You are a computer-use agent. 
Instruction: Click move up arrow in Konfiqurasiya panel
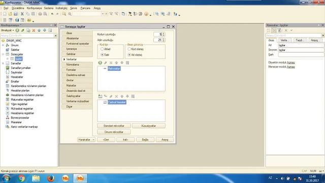[x=39, y=30]
